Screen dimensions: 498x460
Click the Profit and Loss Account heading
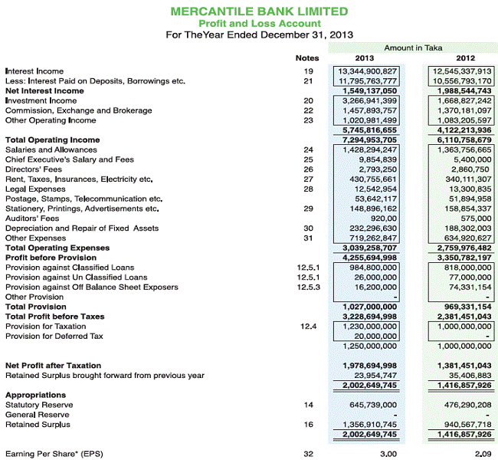click(x=258, y=23)
